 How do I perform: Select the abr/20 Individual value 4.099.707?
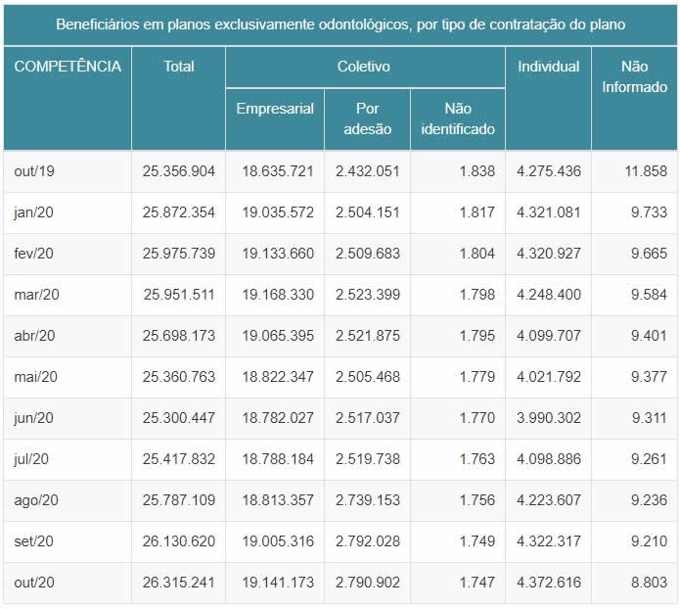point(549,336)
